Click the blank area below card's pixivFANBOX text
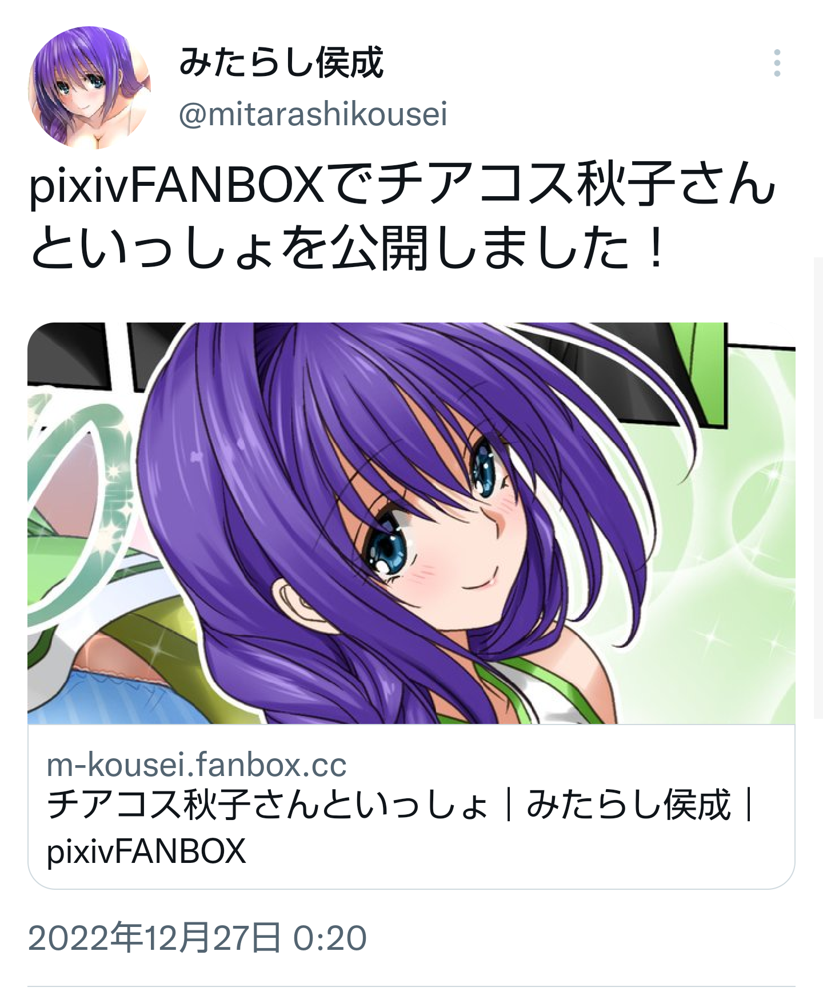This screenshot has height=991, width=823. click(411, 879)
